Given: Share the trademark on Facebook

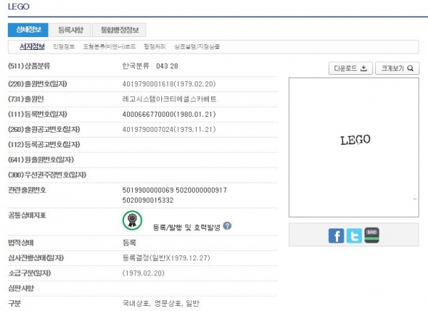Looking at the screenshot, I should coord(336,235).
